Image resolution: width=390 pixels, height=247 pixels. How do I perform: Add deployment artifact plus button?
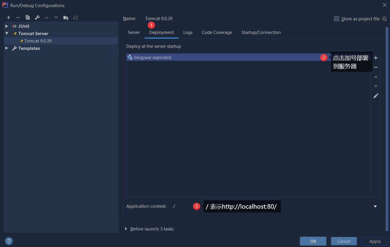[x=376, y=58]
